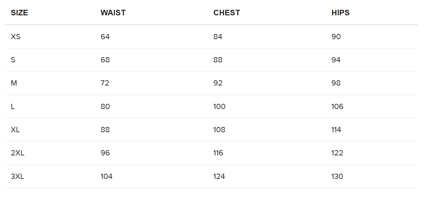This screenshot has height=205, width=426.
Task: Click the M hips value 98
Action: click(x=336, y=83)
